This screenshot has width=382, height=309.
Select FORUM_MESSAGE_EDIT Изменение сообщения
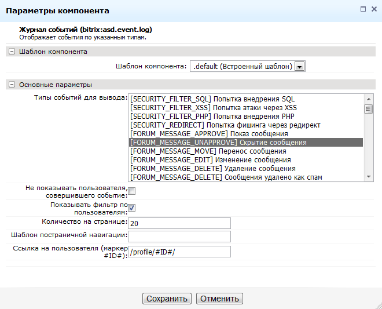[211, 160]
